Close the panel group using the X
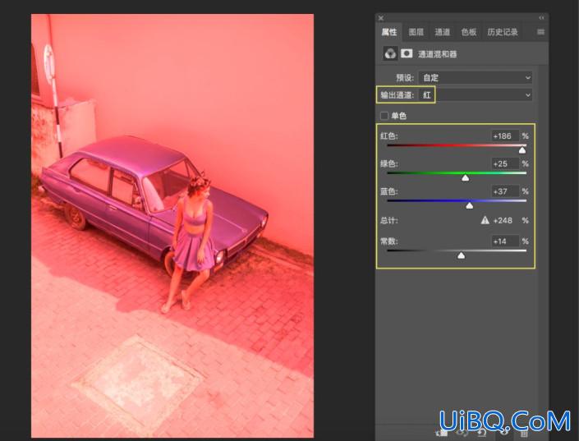The width and height of the screenshot is (579, 441). coord(381,18)
